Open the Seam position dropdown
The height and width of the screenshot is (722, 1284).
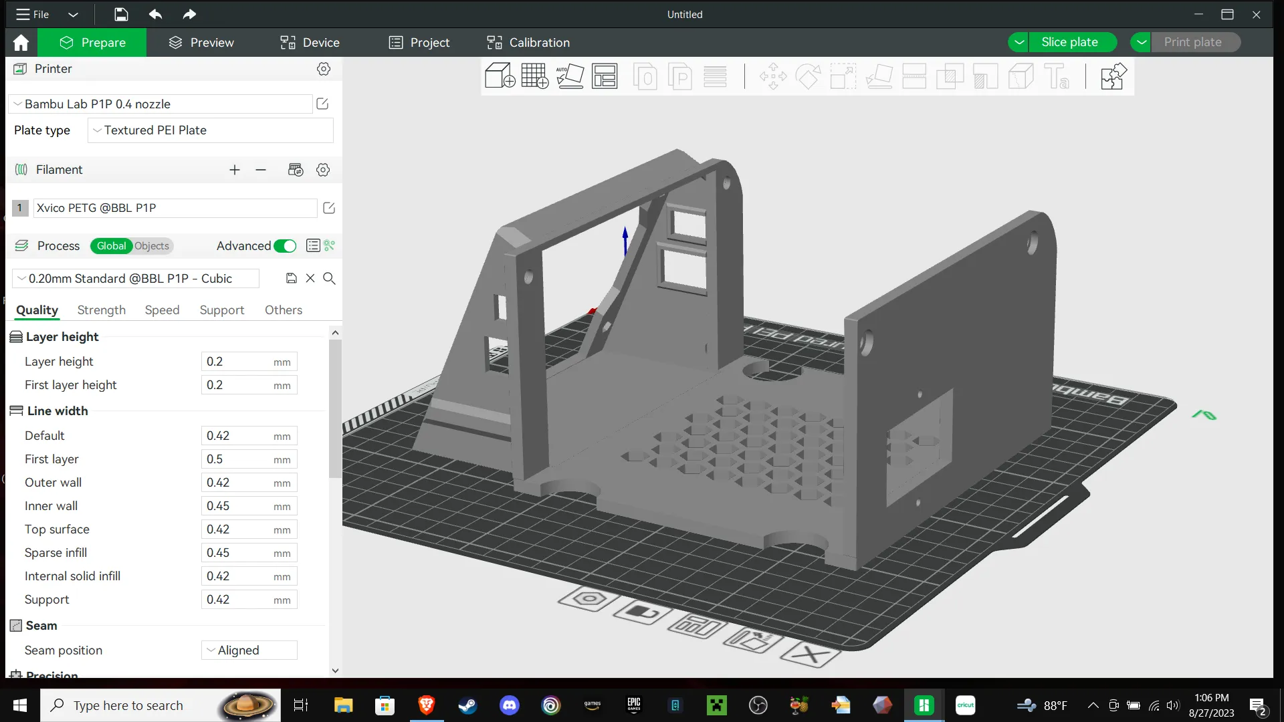coord(248,650)
